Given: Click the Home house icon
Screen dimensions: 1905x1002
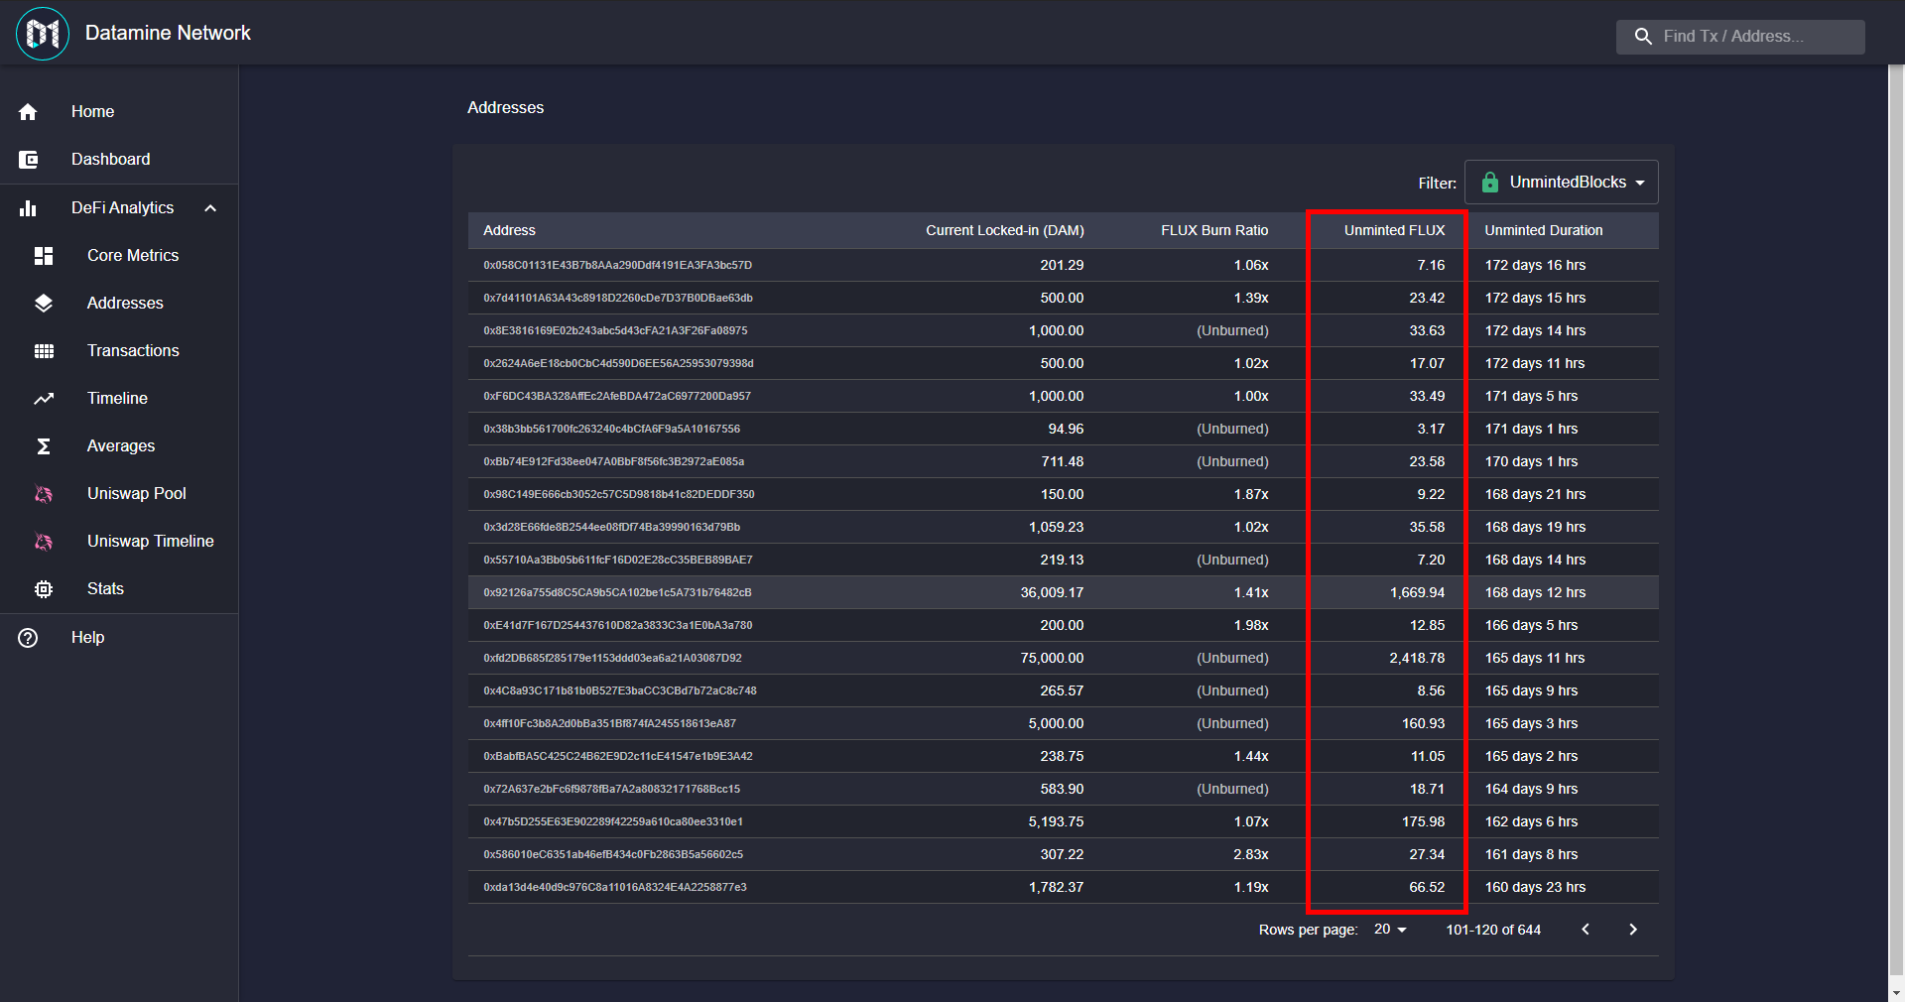Looking at the screenshot, I should pyautogui.click(x=28, y=112).
